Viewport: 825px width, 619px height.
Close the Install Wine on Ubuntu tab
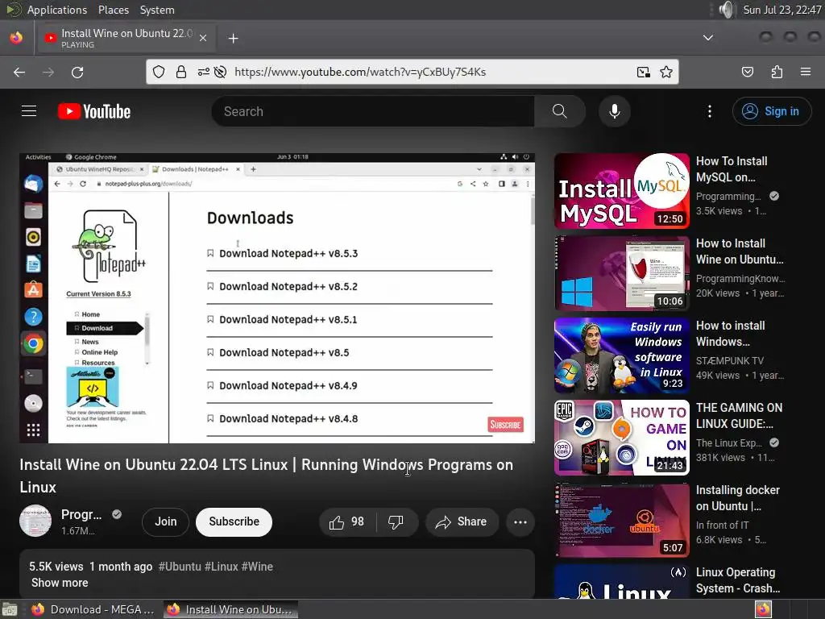(203, 38)
